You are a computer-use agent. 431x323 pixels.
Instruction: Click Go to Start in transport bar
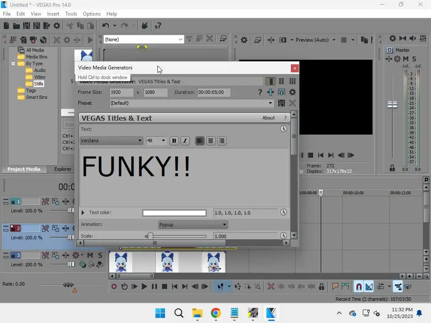coord(175,287)
